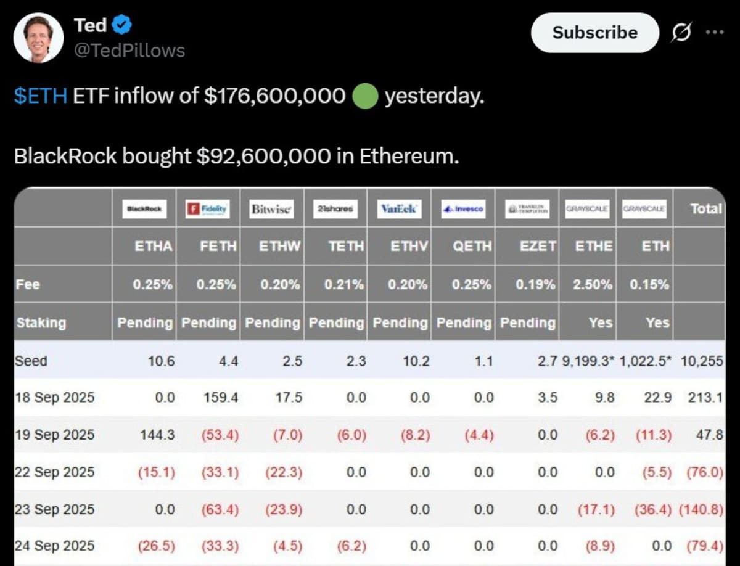740x566 pixels.
Task: Click Ted's profile avatar photo
Action: tap(38, 38)
